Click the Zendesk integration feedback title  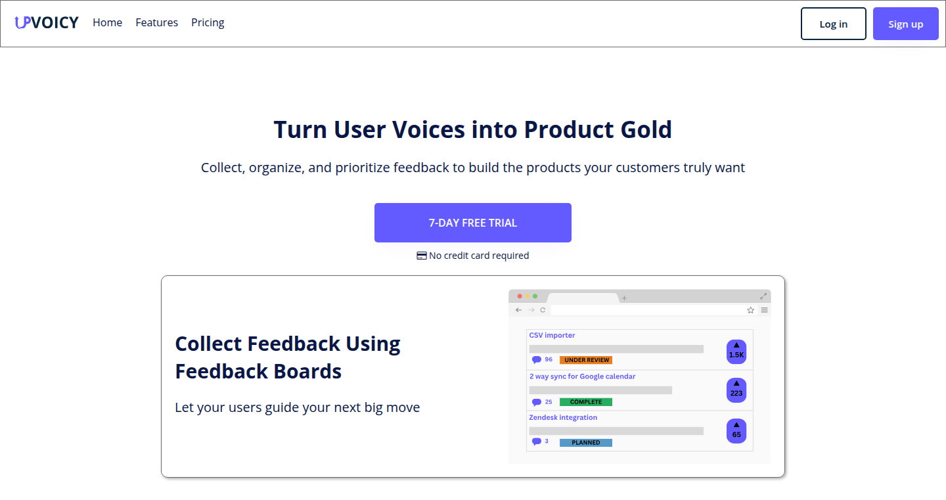(x=563, y=417)
